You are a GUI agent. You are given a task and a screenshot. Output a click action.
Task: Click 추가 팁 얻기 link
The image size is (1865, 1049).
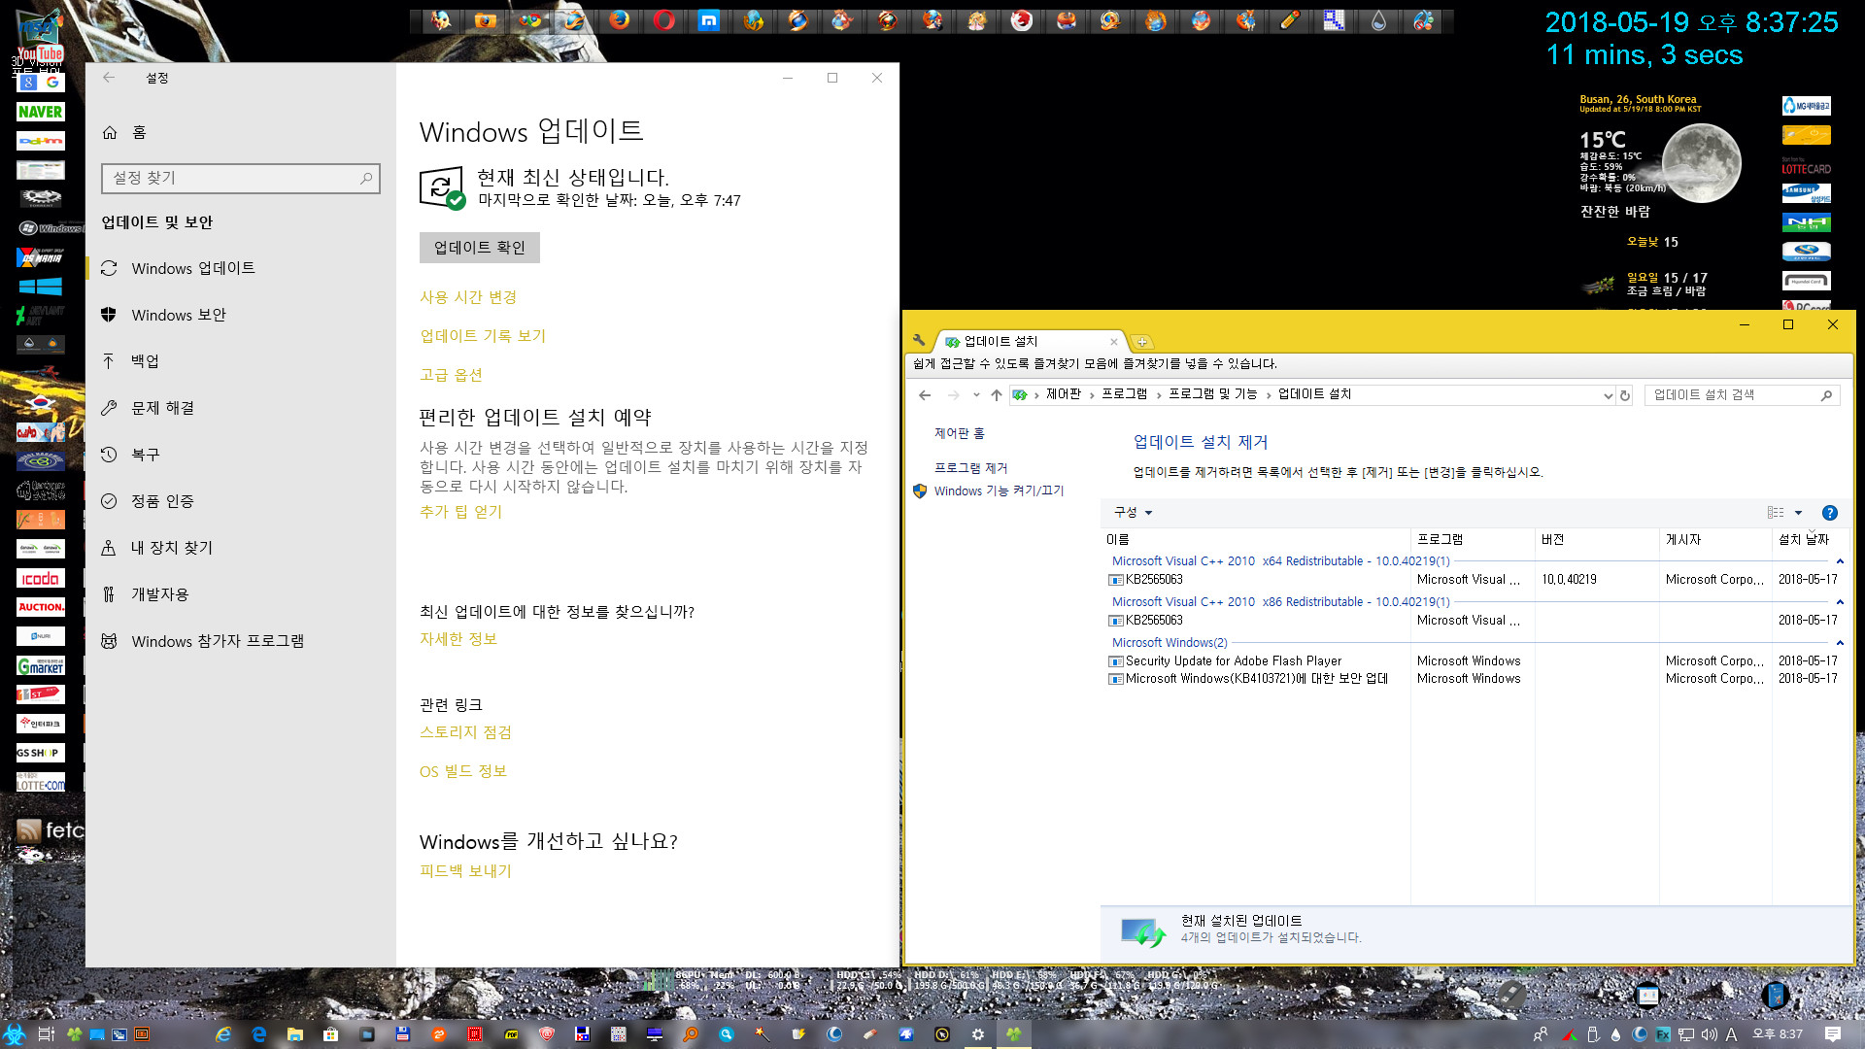460,512
